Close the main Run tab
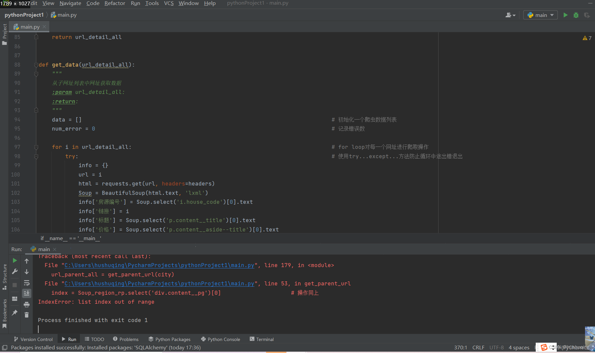595x353 pixels. coord(55,249)
